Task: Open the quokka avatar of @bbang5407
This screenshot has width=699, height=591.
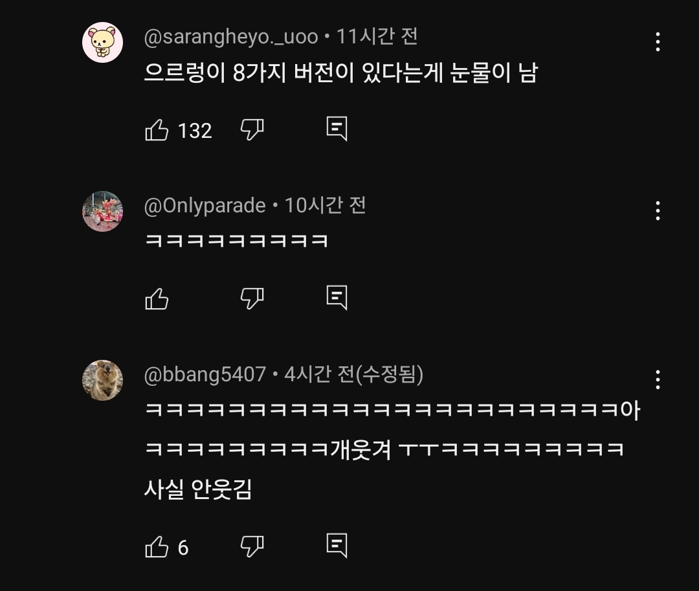Action: pyautogui.click(x=102, y=380)
